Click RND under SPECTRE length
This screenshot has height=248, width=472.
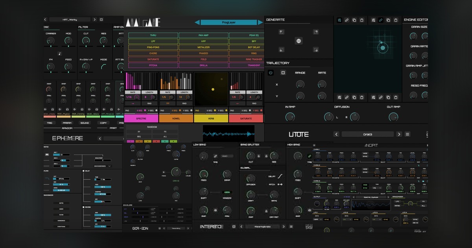pos(149,104)
